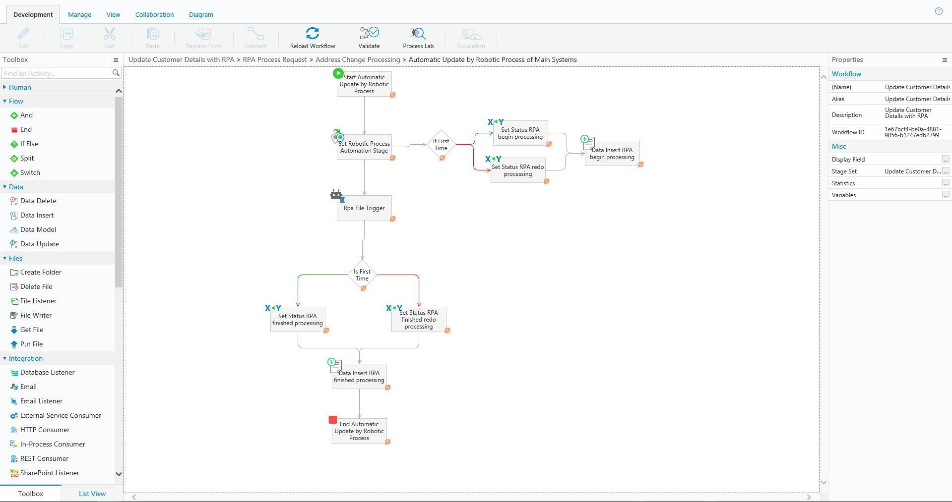Select the Email activity icon
The width and height of the screenshot is (952, 502).
coord(14,387)
